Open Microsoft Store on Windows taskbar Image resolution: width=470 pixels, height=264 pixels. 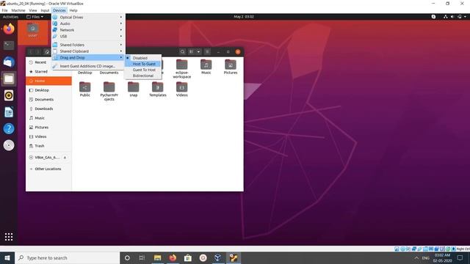tap(188, 257)
